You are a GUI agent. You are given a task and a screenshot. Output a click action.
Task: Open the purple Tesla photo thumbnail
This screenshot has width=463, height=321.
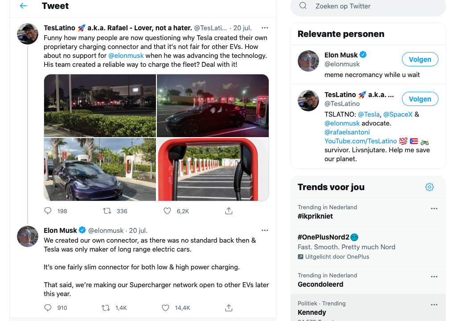(x=100, y=170)
